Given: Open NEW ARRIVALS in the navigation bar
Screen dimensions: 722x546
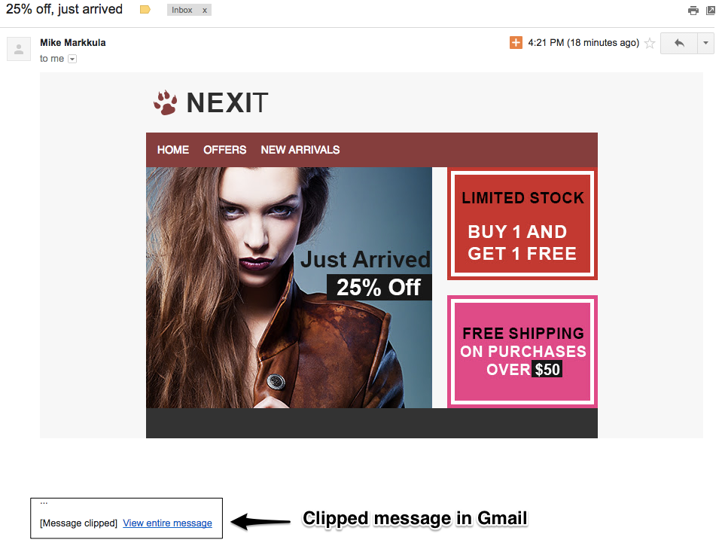Looking at the screenshot, I should pyautogui.click(x=300, y=150).
